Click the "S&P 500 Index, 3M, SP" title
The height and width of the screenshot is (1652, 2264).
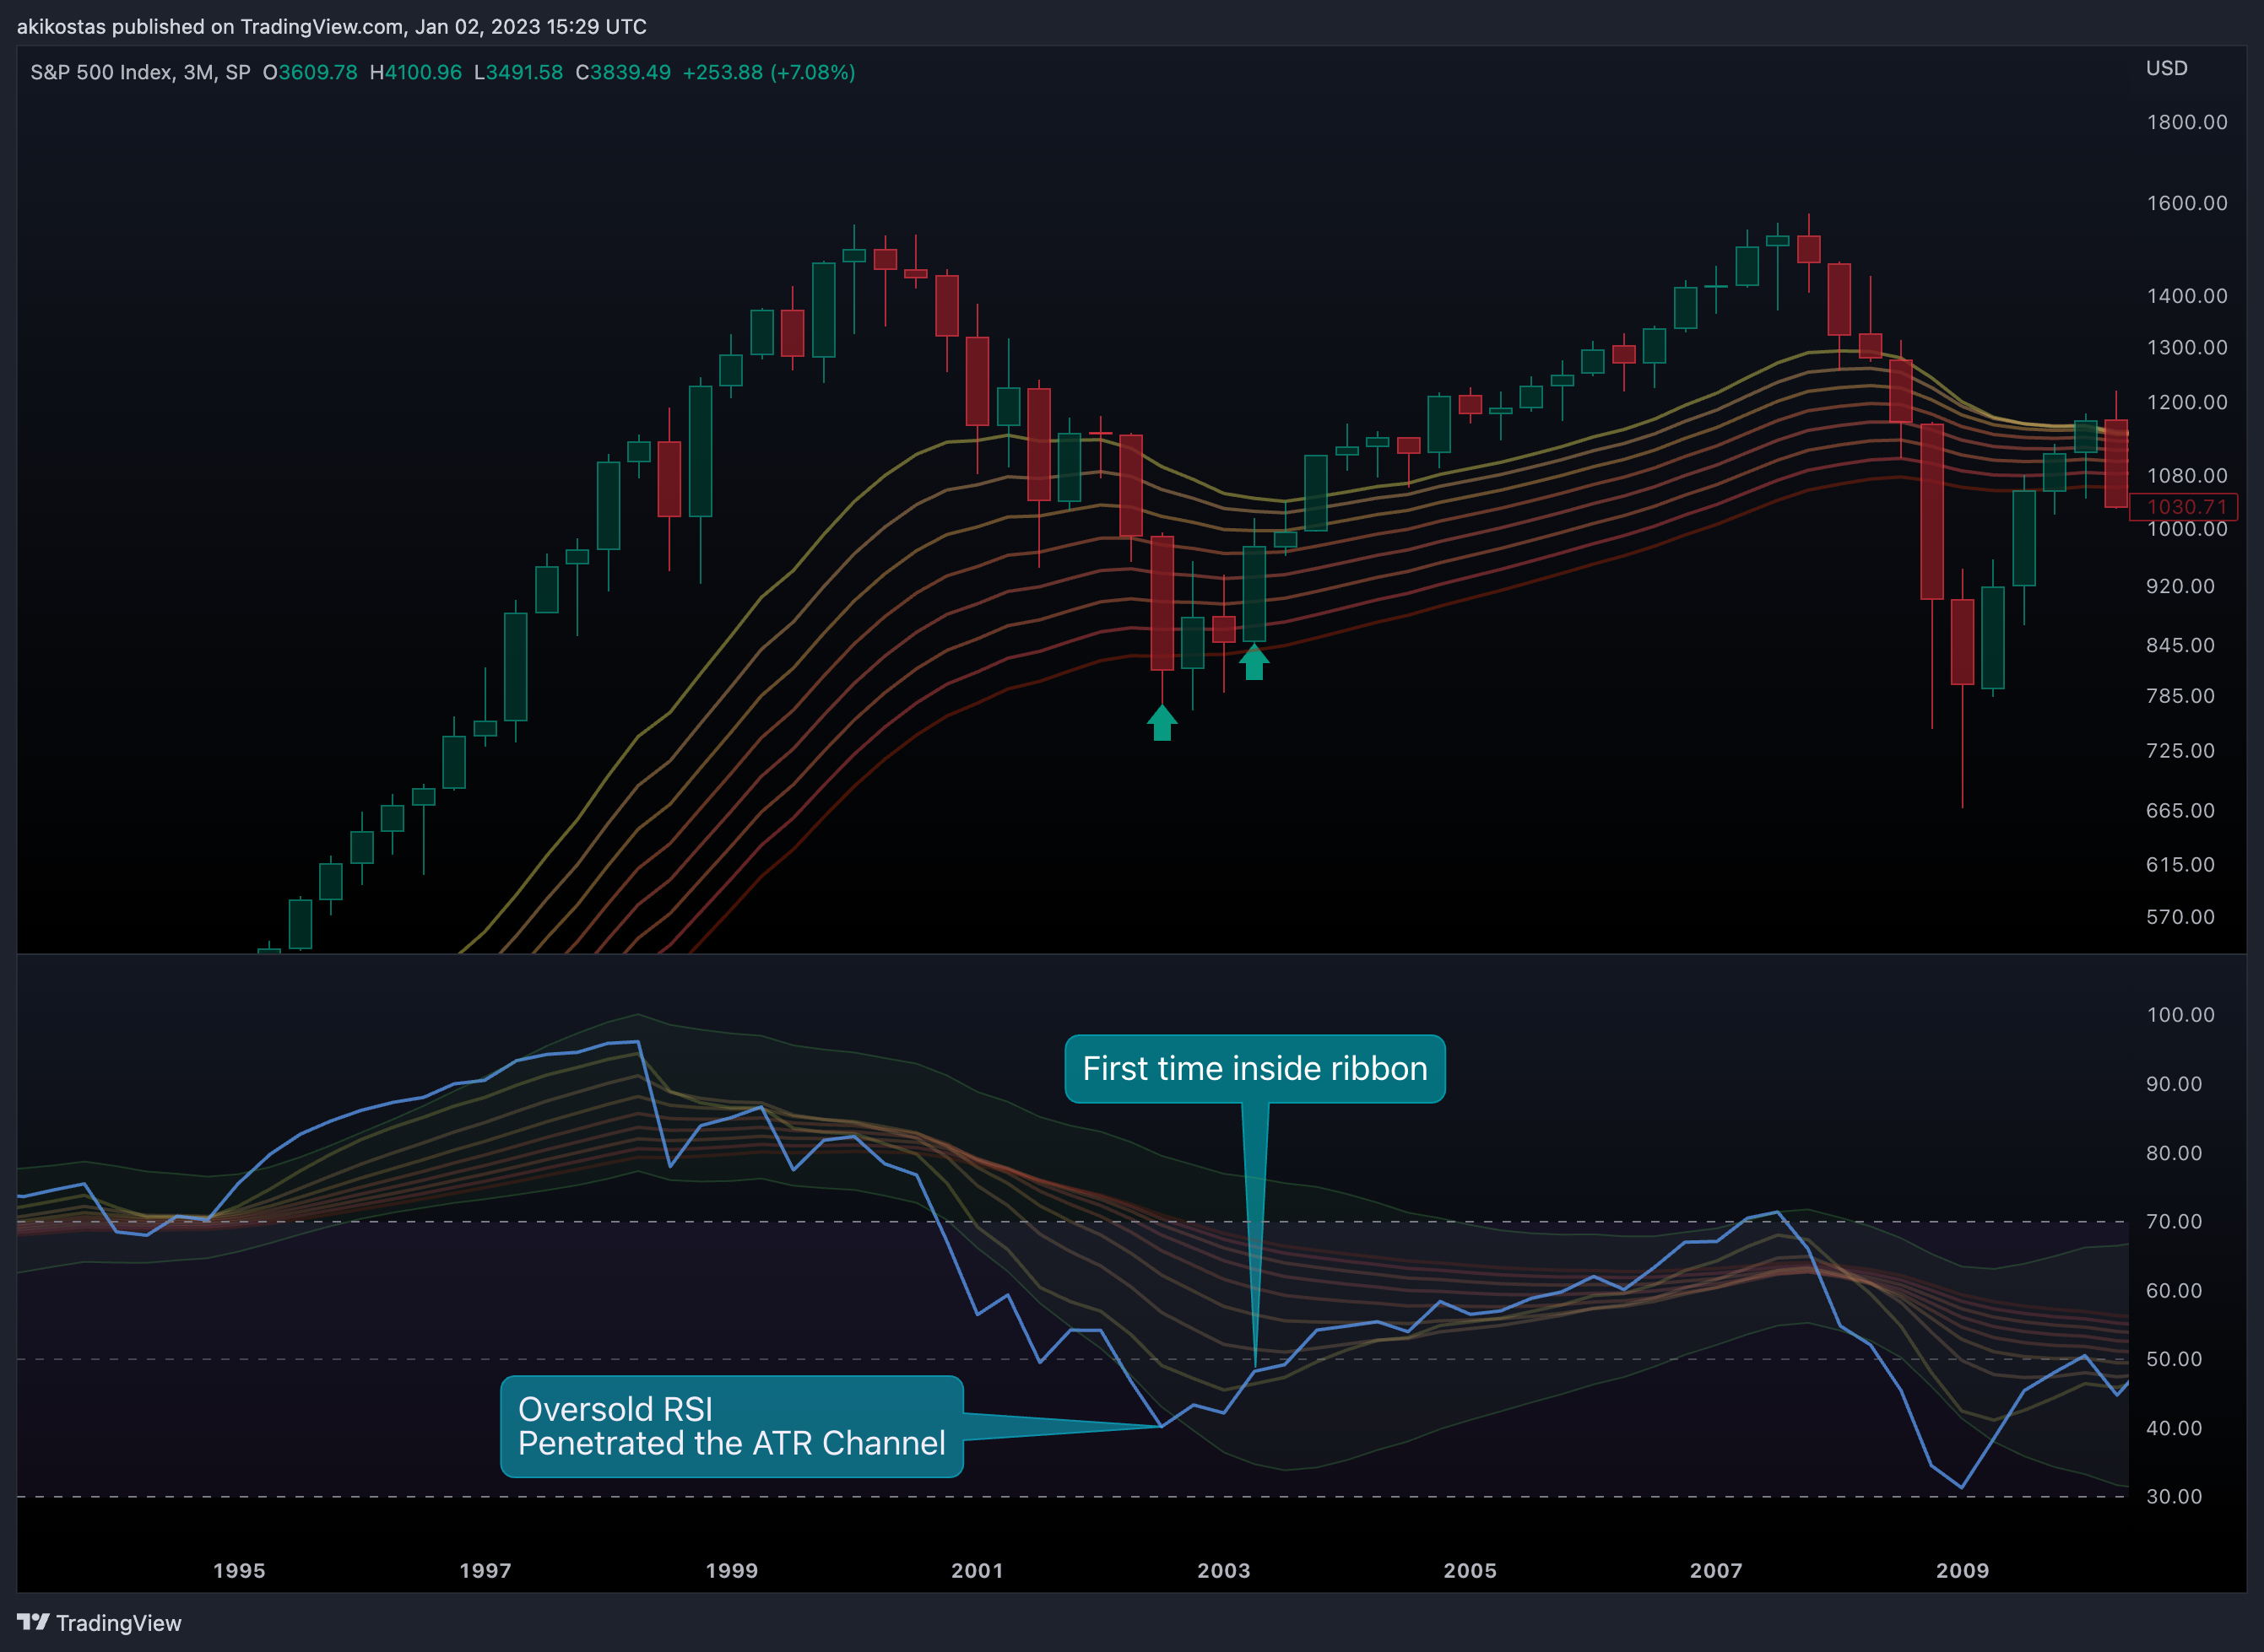(140, 72)
